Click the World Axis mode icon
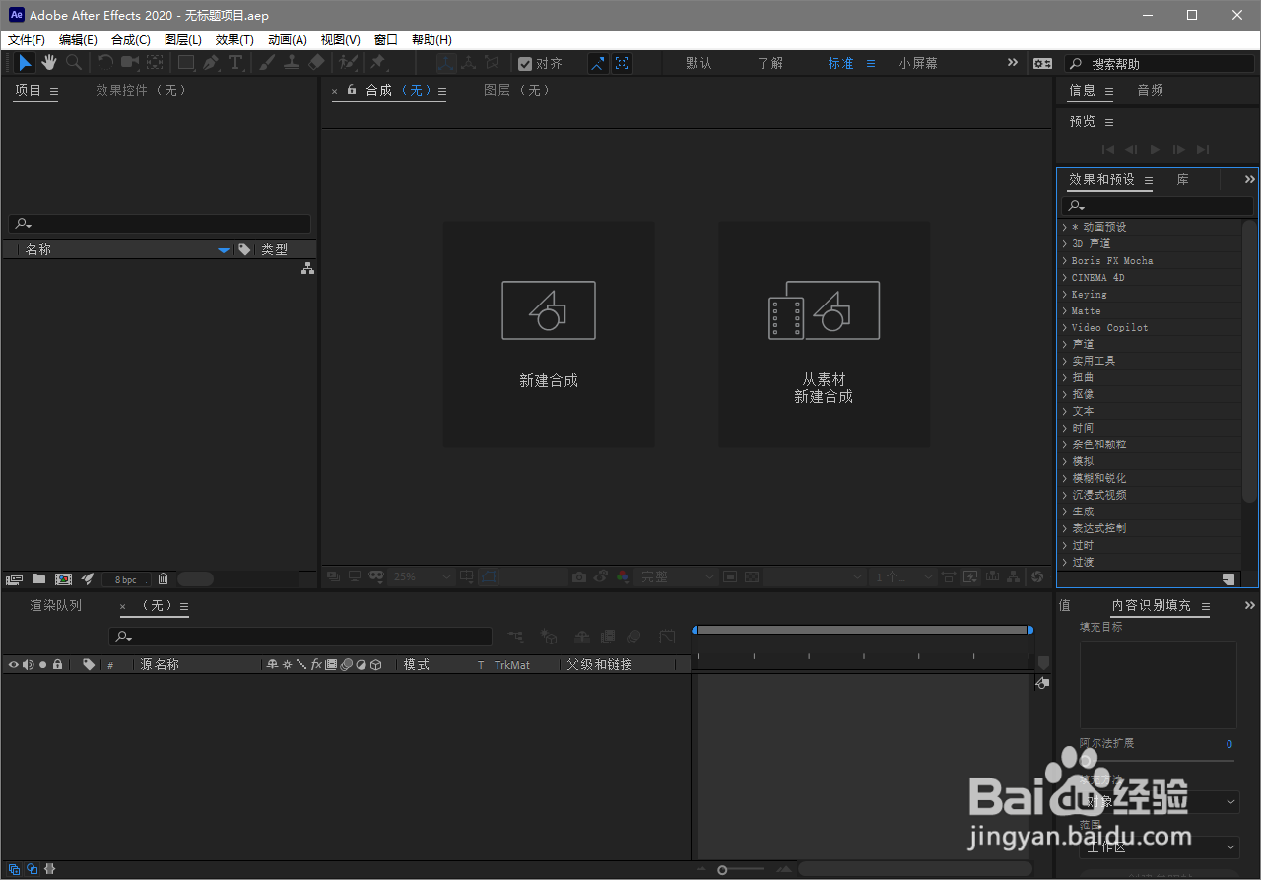 pos(468,63)
